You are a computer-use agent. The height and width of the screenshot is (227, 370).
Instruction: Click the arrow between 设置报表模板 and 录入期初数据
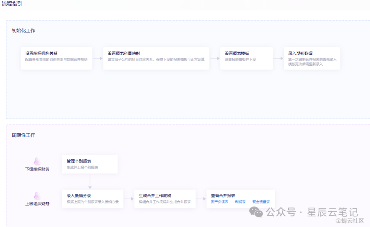pyautogui.click(x=278, y=58)
